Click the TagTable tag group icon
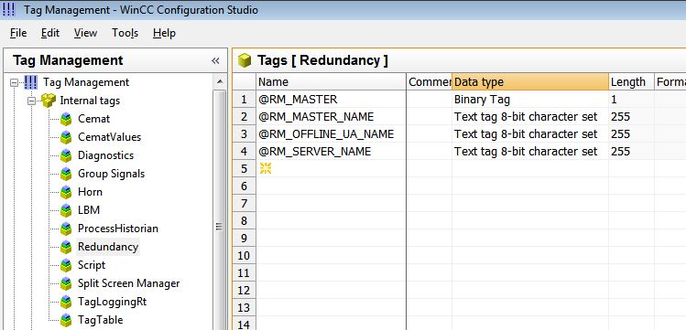The height and width of the screenshot is (330, 686). tap(66, 320)
